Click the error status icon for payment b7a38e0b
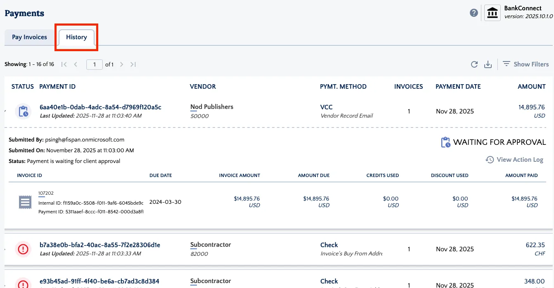 [x=23, y=249]
